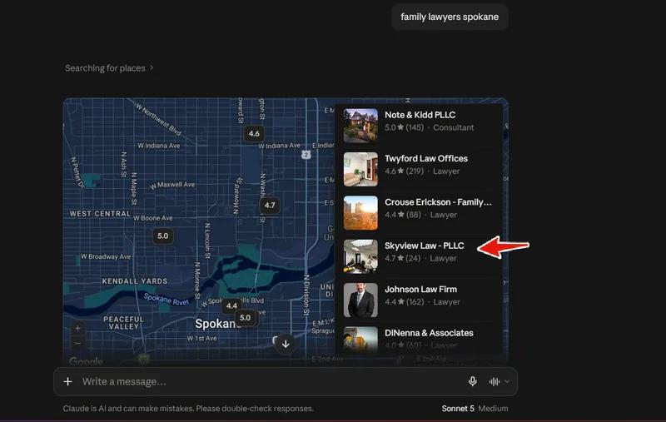Click the 'PEACEFUL VALLEY' map label

(x=123, y=323)
